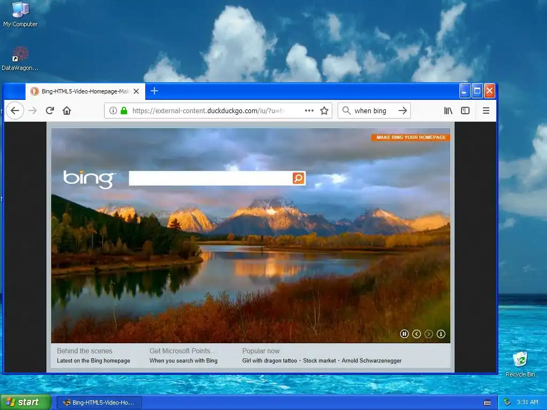Screen dimensions: 547x410
Task: Click the keyboard icon in system tray
Action: pos(487,403)
